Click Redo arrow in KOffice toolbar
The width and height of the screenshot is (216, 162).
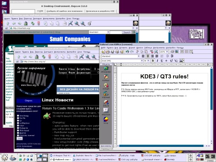coord(132,51)
